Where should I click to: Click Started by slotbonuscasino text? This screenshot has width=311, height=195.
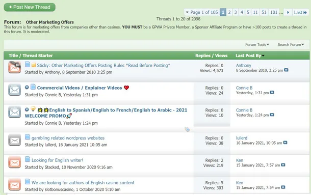coord(72,189)
